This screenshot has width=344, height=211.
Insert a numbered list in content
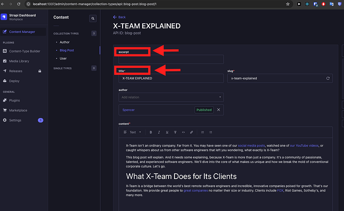[210, 132]
